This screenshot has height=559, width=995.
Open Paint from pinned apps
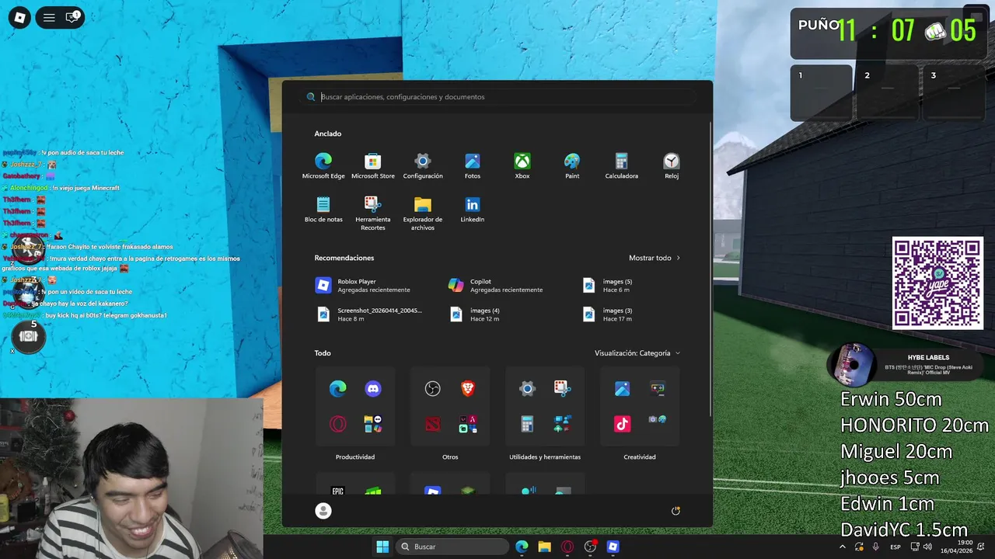[x=572, y=166]
